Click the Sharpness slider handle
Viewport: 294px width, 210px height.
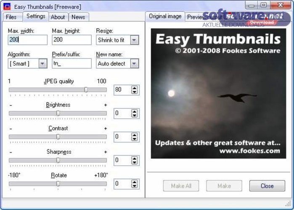tap(58, 160)
